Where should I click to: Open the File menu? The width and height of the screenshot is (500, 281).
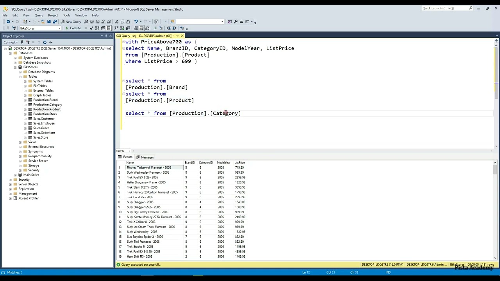tap(5, 15)
